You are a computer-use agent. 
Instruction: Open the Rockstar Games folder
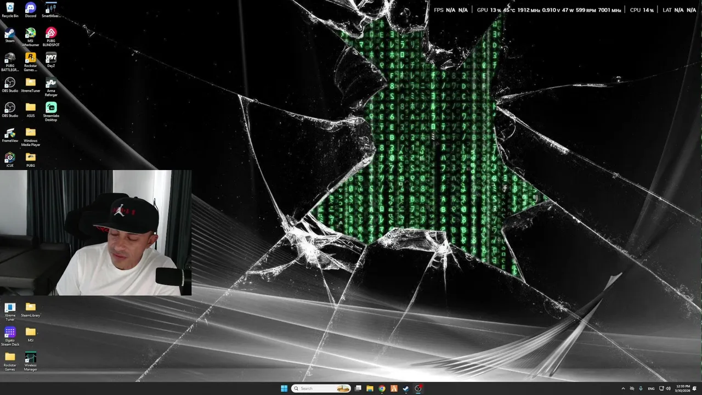coord(10,362)
